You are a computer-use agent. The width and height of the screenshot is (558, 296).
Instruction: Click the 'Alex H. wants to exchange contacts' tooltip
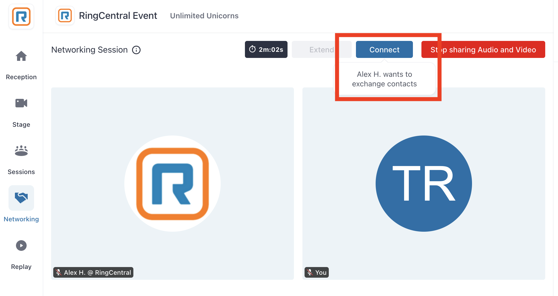(x=384, y=79)
